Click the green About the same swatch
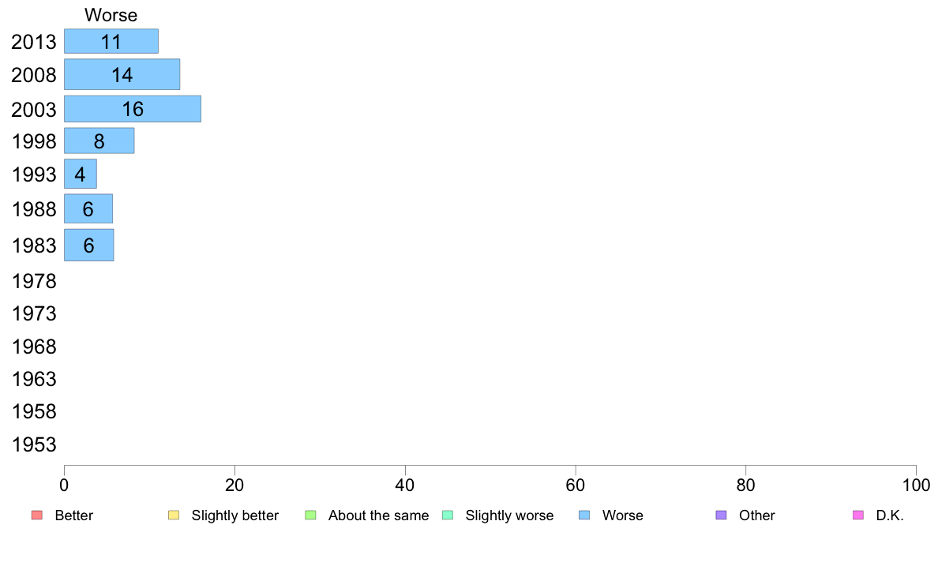 click(310, 515)
